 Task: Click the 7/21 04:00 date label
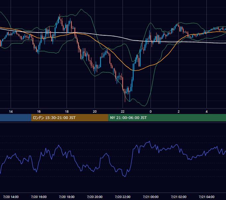click(x=206, y=197)
